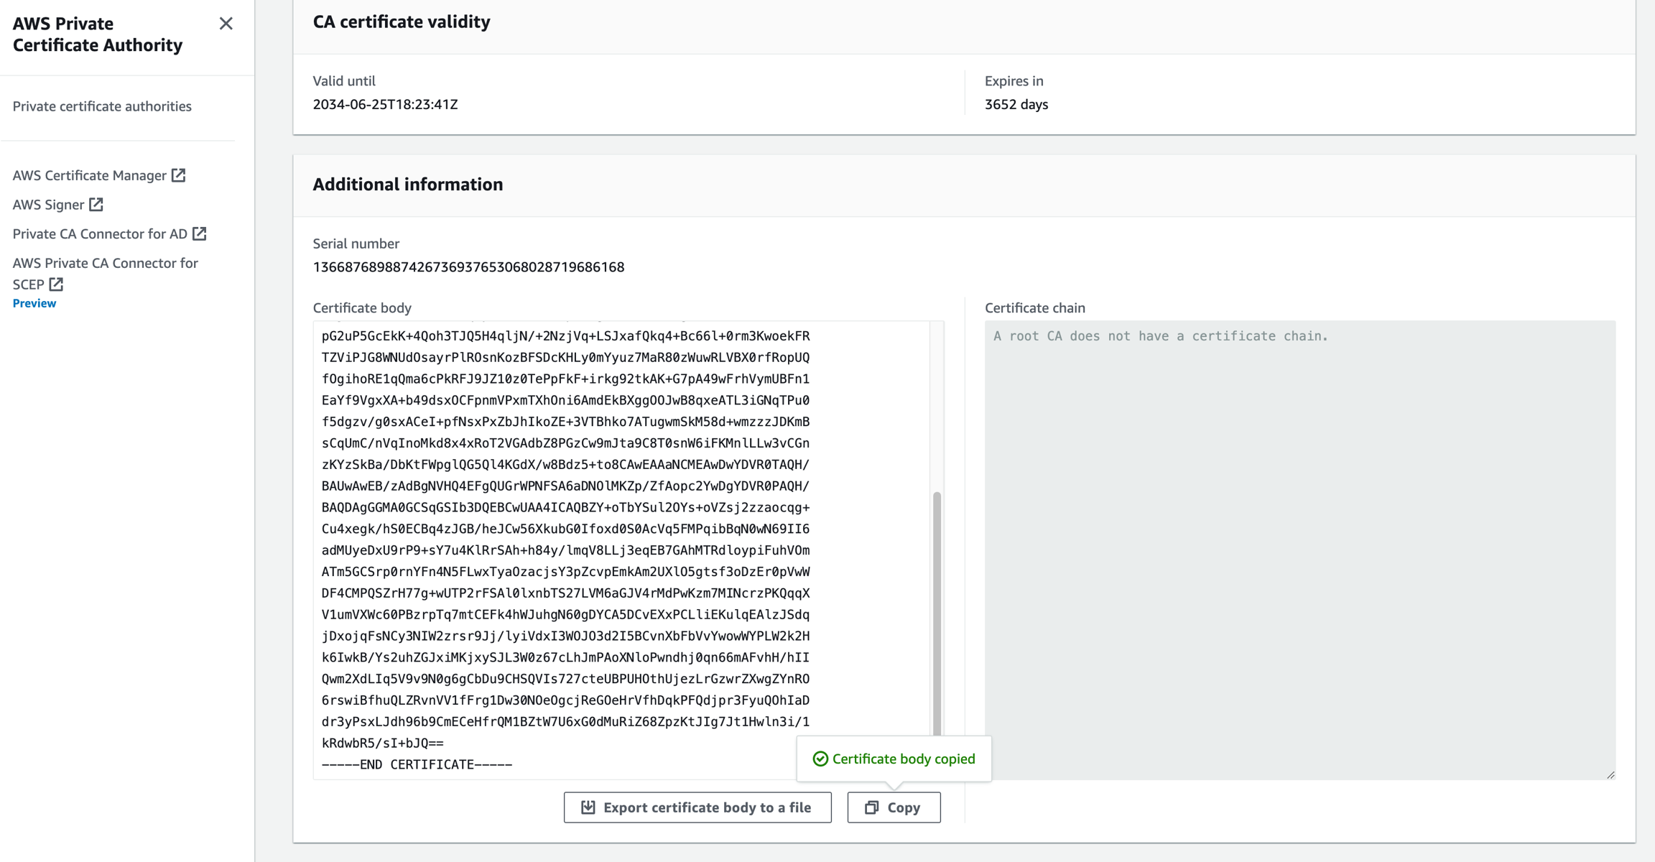Screen dimensions: 1655x862
Task: Click green checkmark icon in copied tooltip
Action: tap(820, 759)
